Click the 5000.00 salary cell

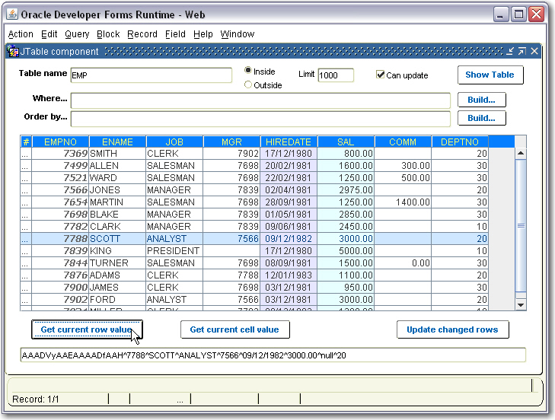346,250
